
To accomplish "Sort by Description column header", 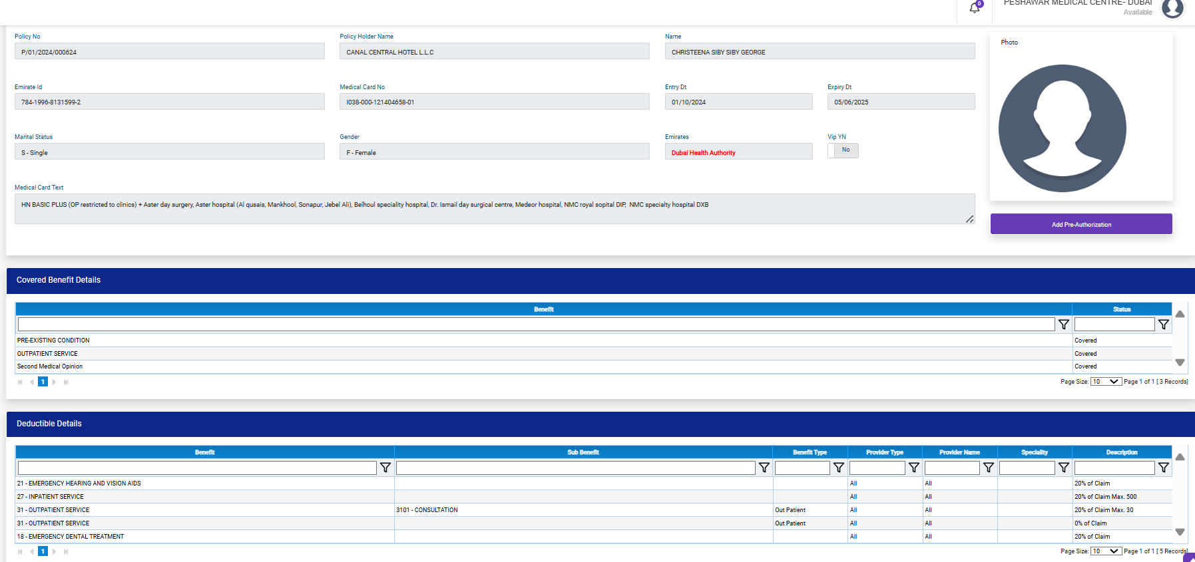I will point(1121,452).
